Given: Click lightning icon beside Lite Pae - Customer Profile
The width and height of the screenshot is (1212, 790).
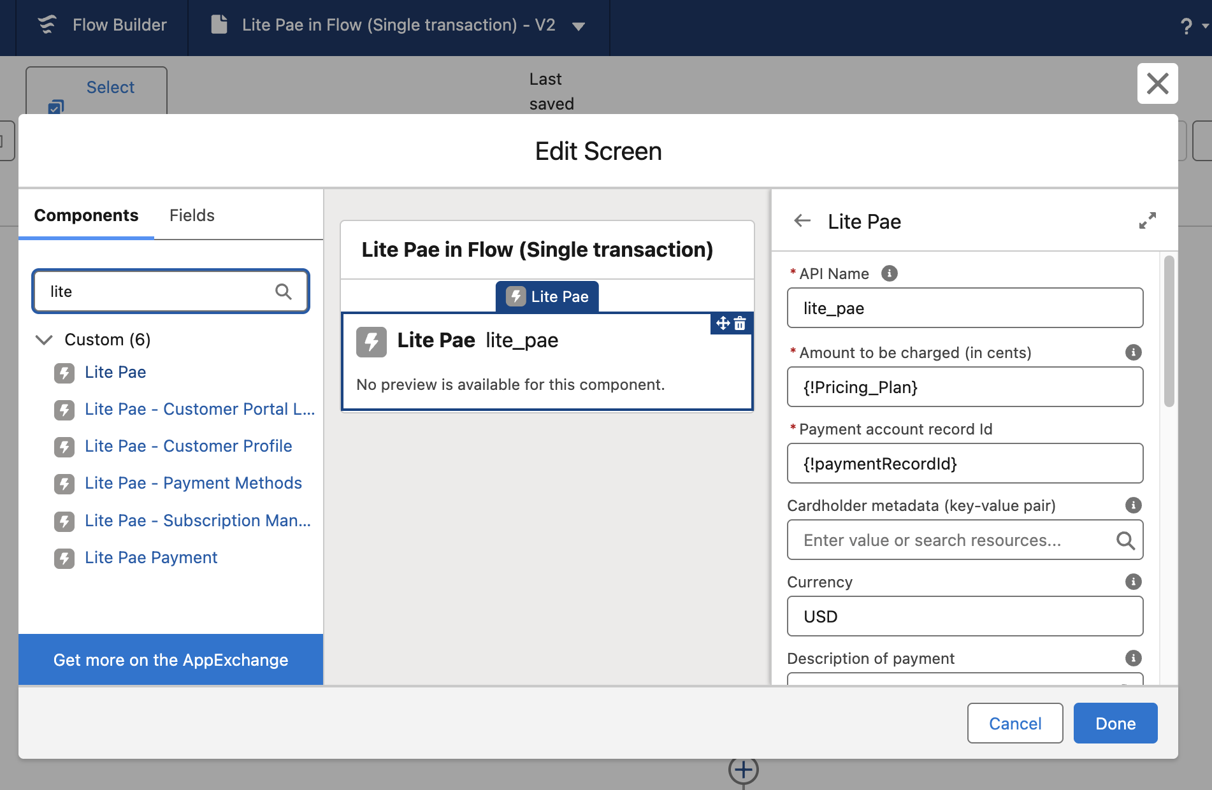Looking at the screenshot, I should click(64, 447).
